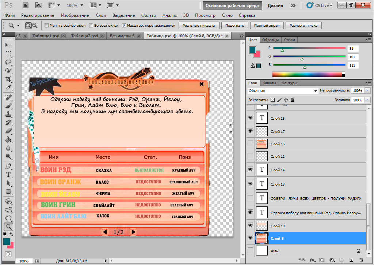The height and width of the screenshot is (265, 374).
Task: Enable 'Во всех окнах' checkbox
Action: click(91, 25)
